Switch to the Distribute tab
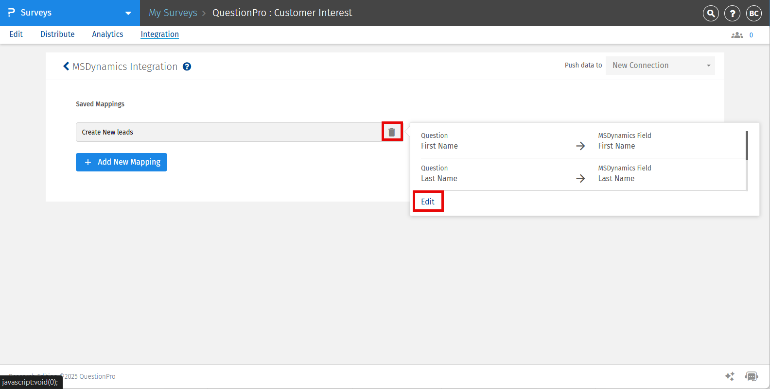770x389 pixels. [x=57, y=34]
